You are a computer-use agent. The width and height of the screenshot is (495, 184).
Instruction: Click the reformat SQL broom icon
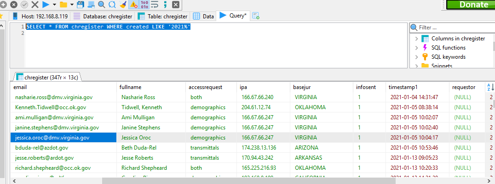[123, 5]
